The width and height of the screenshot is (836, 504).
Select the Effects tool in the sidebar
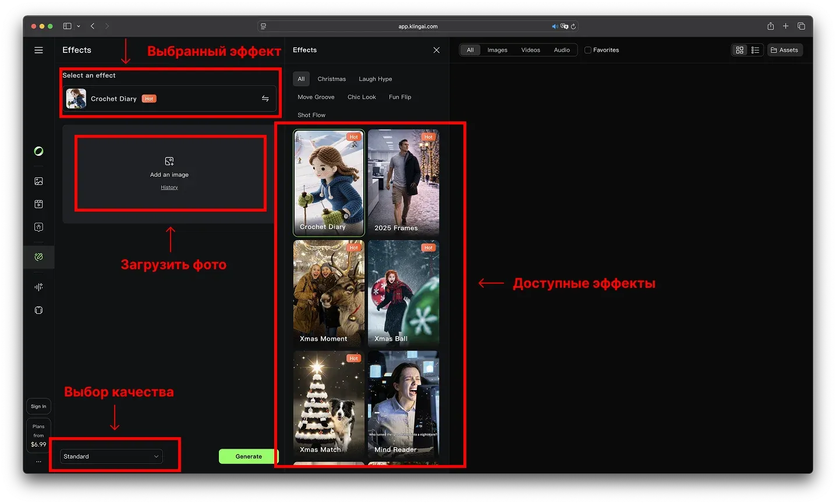point(38,257)
